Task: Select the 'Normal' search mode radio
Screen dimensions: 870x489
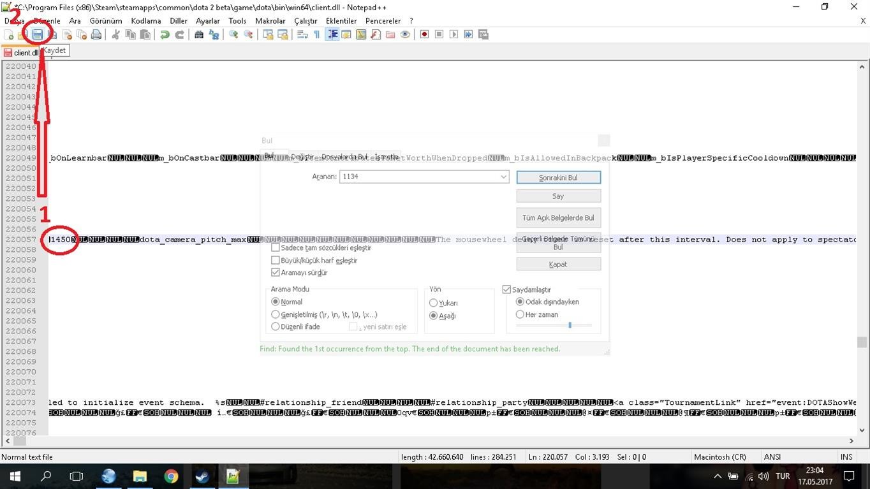Action: [x=276, y=302]
